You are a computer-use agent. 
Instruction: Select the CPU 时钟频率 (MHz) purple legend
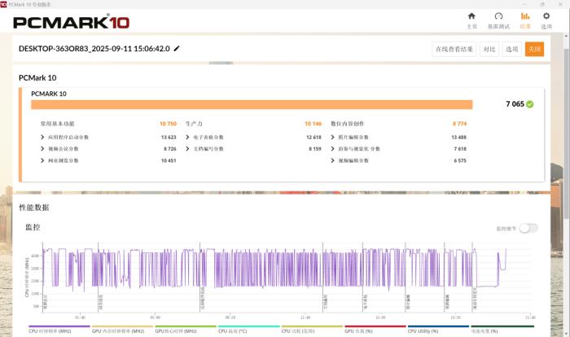[59, 330]
